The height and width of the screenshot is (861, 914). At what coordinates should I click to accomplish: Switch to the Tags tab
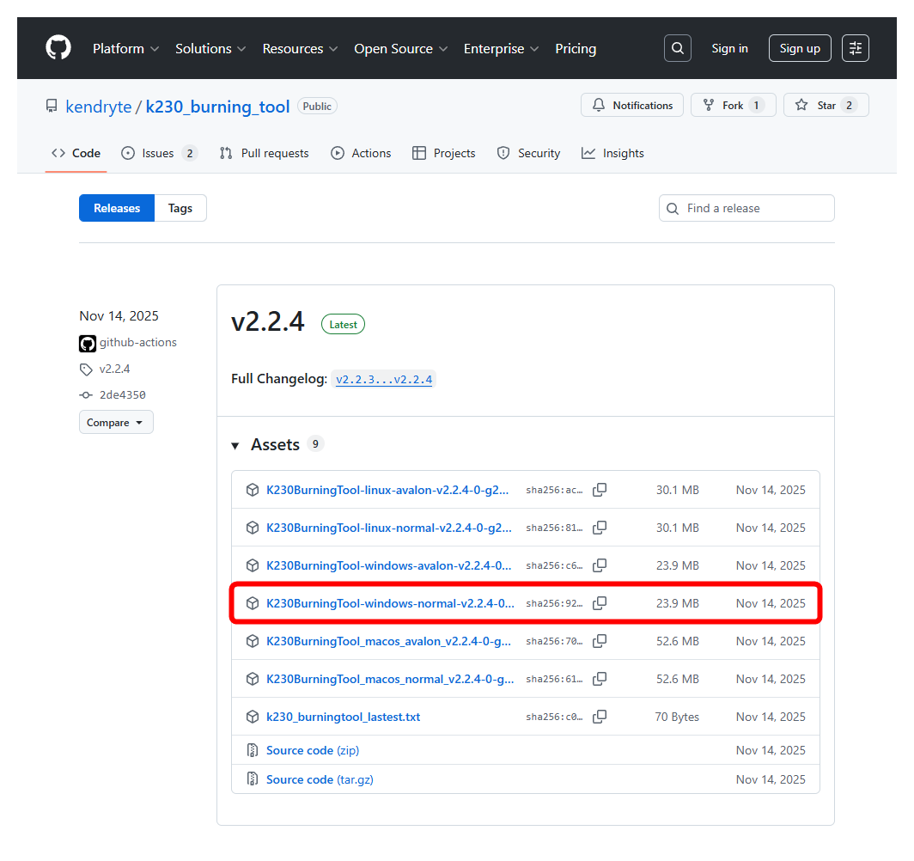[180, 208]
